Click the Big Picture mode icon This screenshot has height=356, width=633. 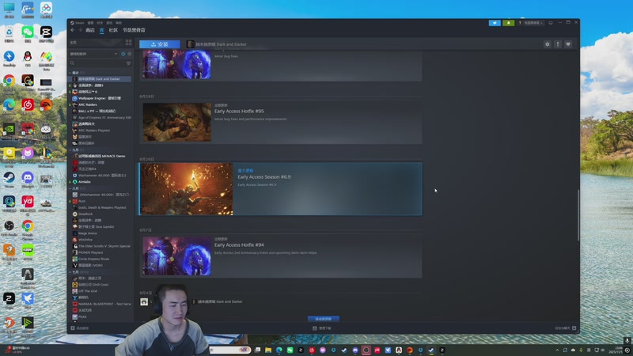coord(551,23)
